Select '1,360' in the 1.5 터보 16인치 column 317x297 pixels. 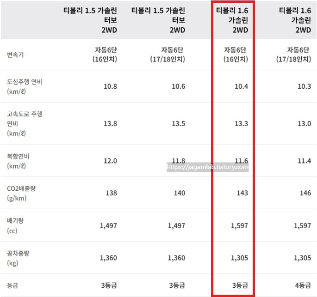[x=109, y=258]
